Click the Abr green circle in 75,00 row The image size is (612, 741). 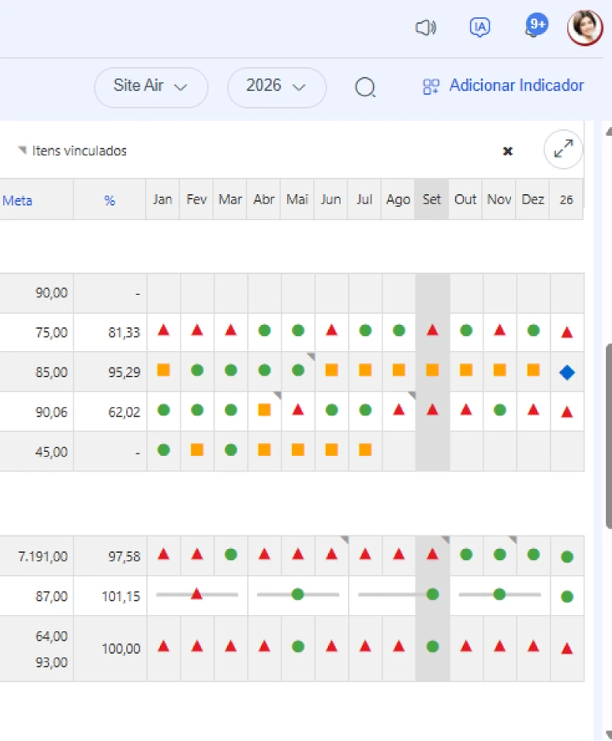pos(265,330)
